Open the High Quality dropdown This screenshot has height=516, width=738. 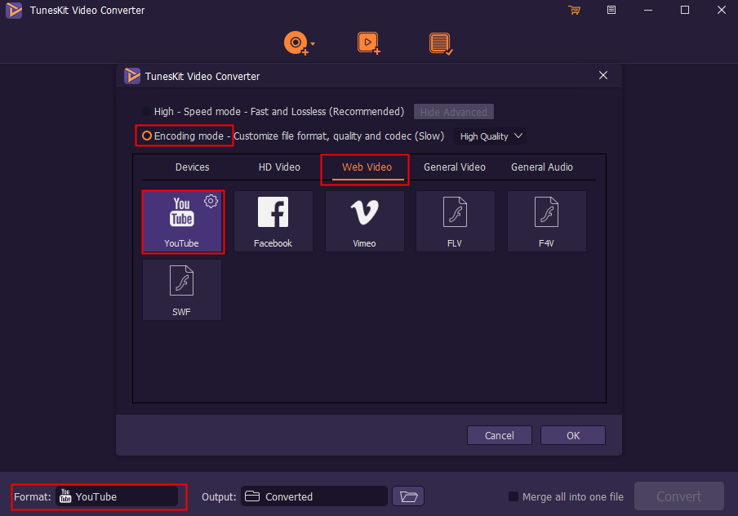coord(491,136)
